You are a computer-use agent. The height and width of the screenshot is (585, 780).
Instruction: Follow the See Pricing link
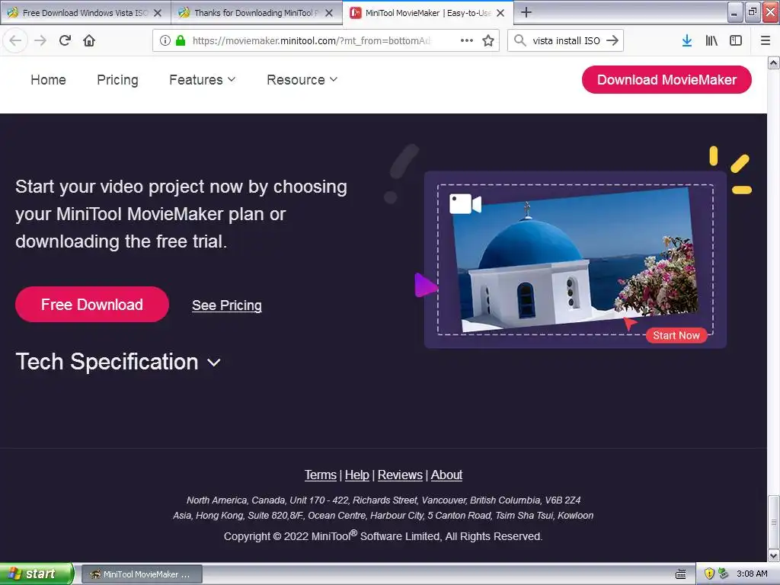pyautogui.click(x=227, y=305)
